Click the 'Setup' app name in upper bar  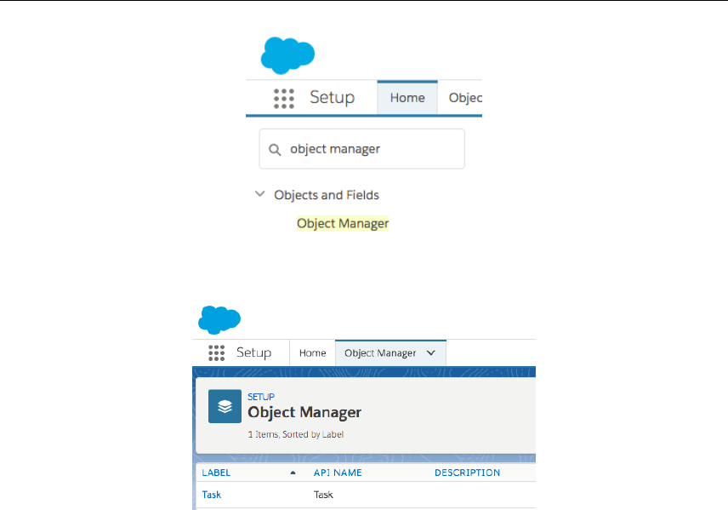(x=332, y=97)
